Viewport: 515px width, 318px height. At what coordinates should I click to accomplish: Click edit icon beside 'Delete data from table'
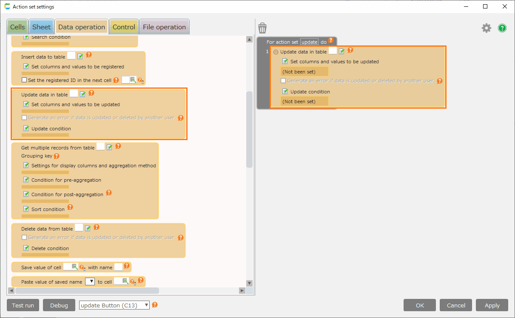(x=88, y=228)
